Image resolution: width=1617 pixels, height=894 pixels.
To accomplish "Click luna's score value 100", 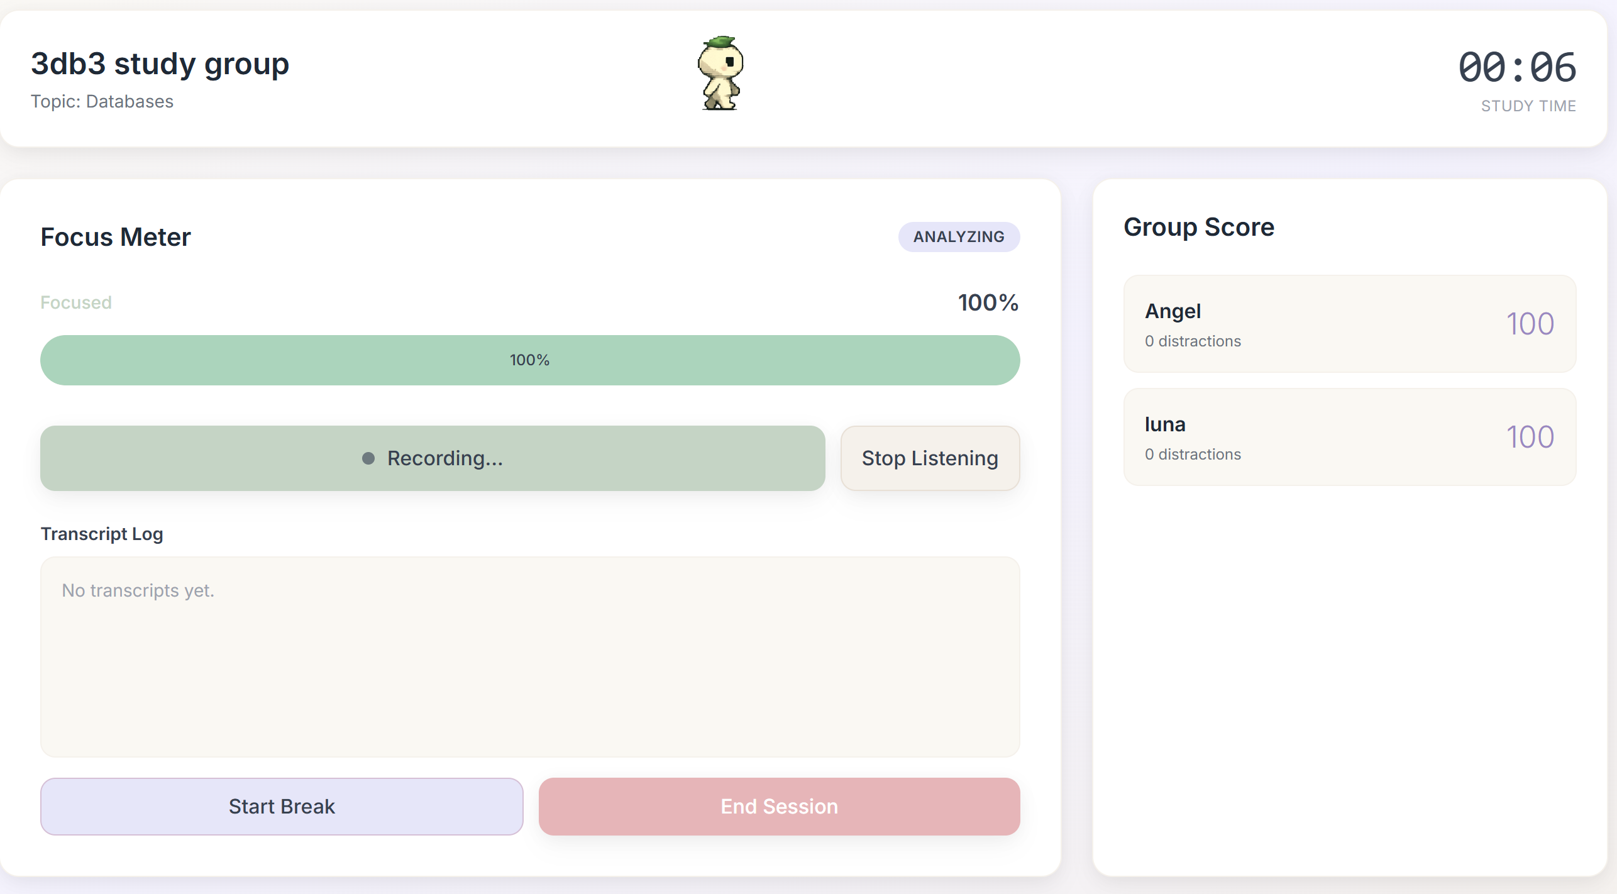I will [1530, 437].
